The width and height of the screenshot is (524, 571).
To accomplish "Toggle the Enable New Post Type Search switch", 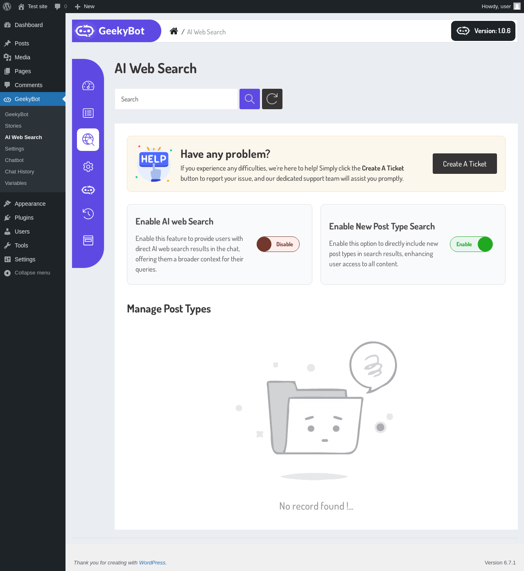I will 471,244.
